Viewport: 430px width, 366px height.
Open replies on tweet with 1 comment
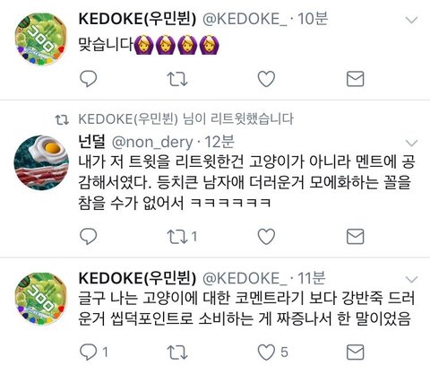[x=94, y=353]
